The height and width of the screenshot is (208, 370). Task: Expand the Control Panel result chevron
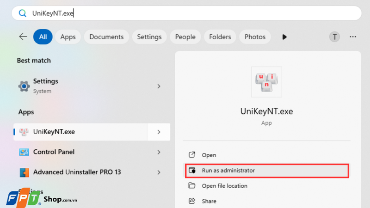159,152
